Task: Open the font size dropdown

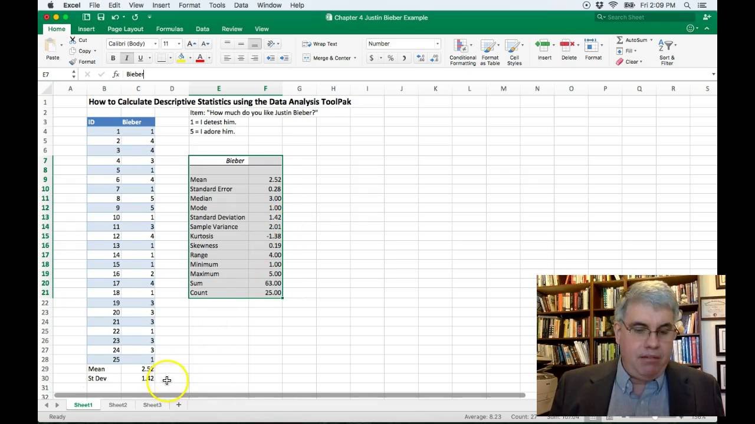Action: 179,44
